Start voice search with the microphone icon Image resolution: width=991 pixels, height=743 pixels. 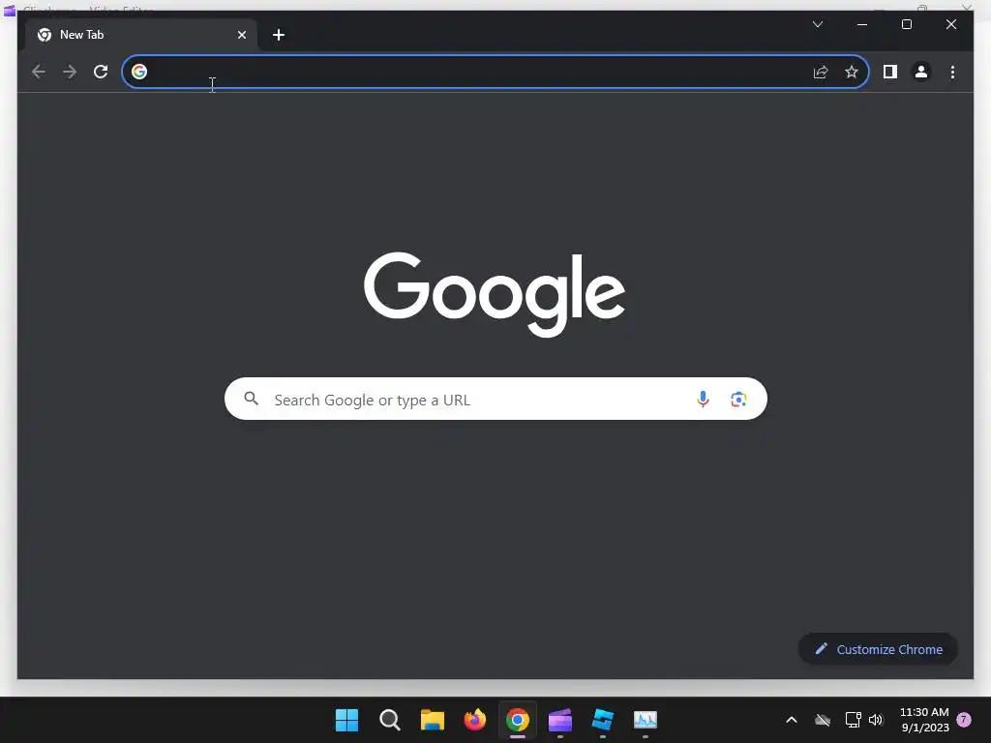(703, 400)
